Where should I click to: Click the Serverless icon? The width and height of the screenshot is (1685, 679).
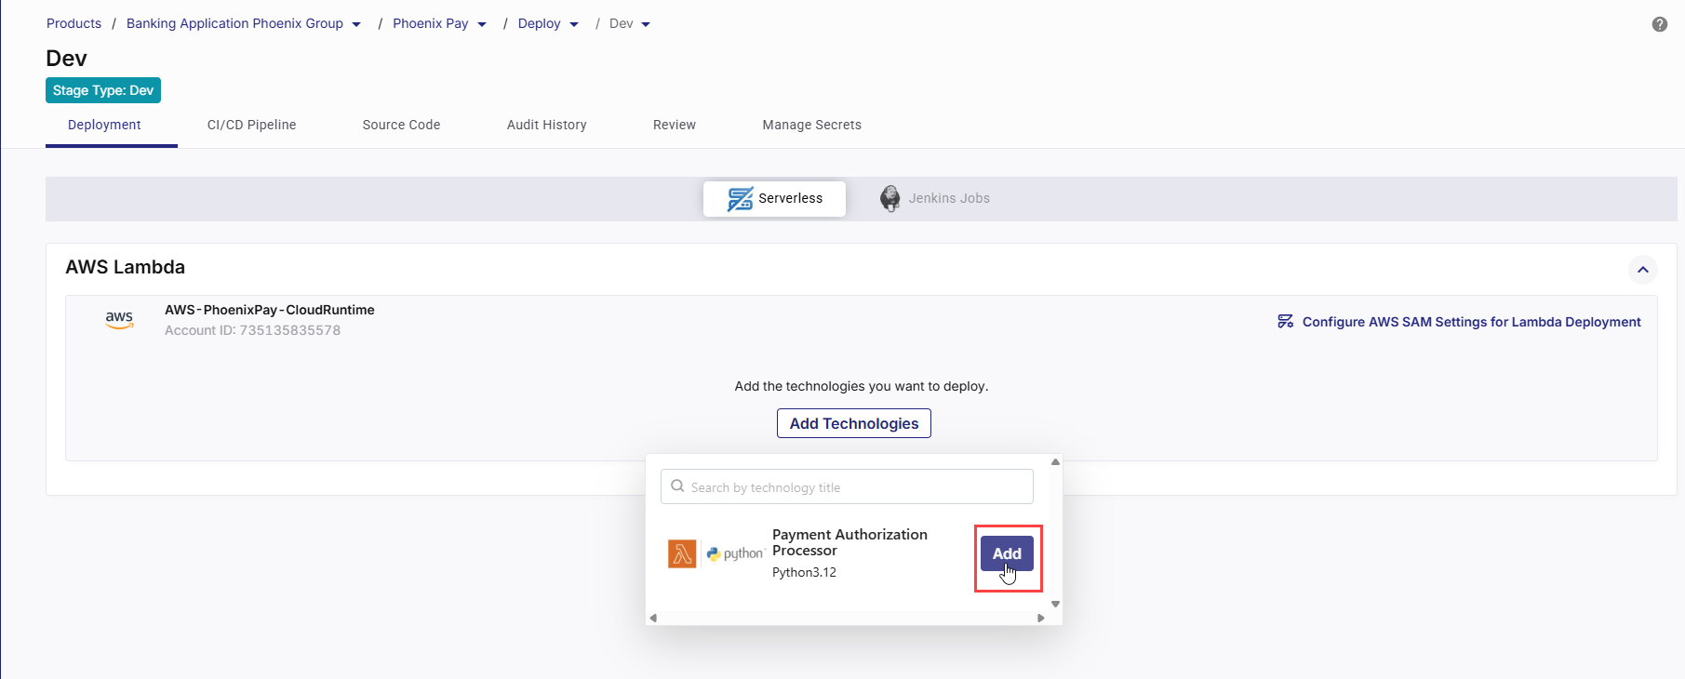click(x=740, y=198)
